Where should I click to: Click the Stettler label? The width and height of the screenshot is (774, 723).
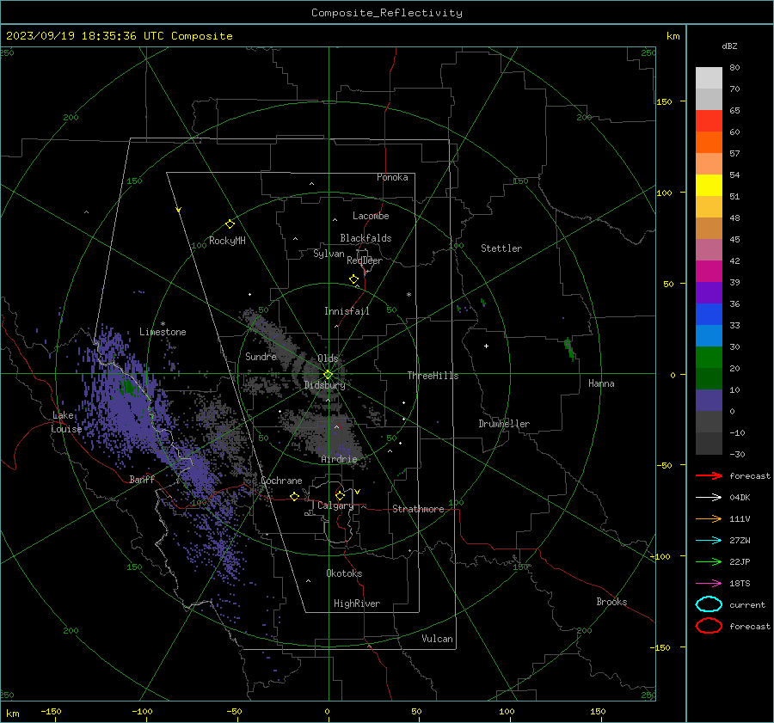(x=501, y=248)
